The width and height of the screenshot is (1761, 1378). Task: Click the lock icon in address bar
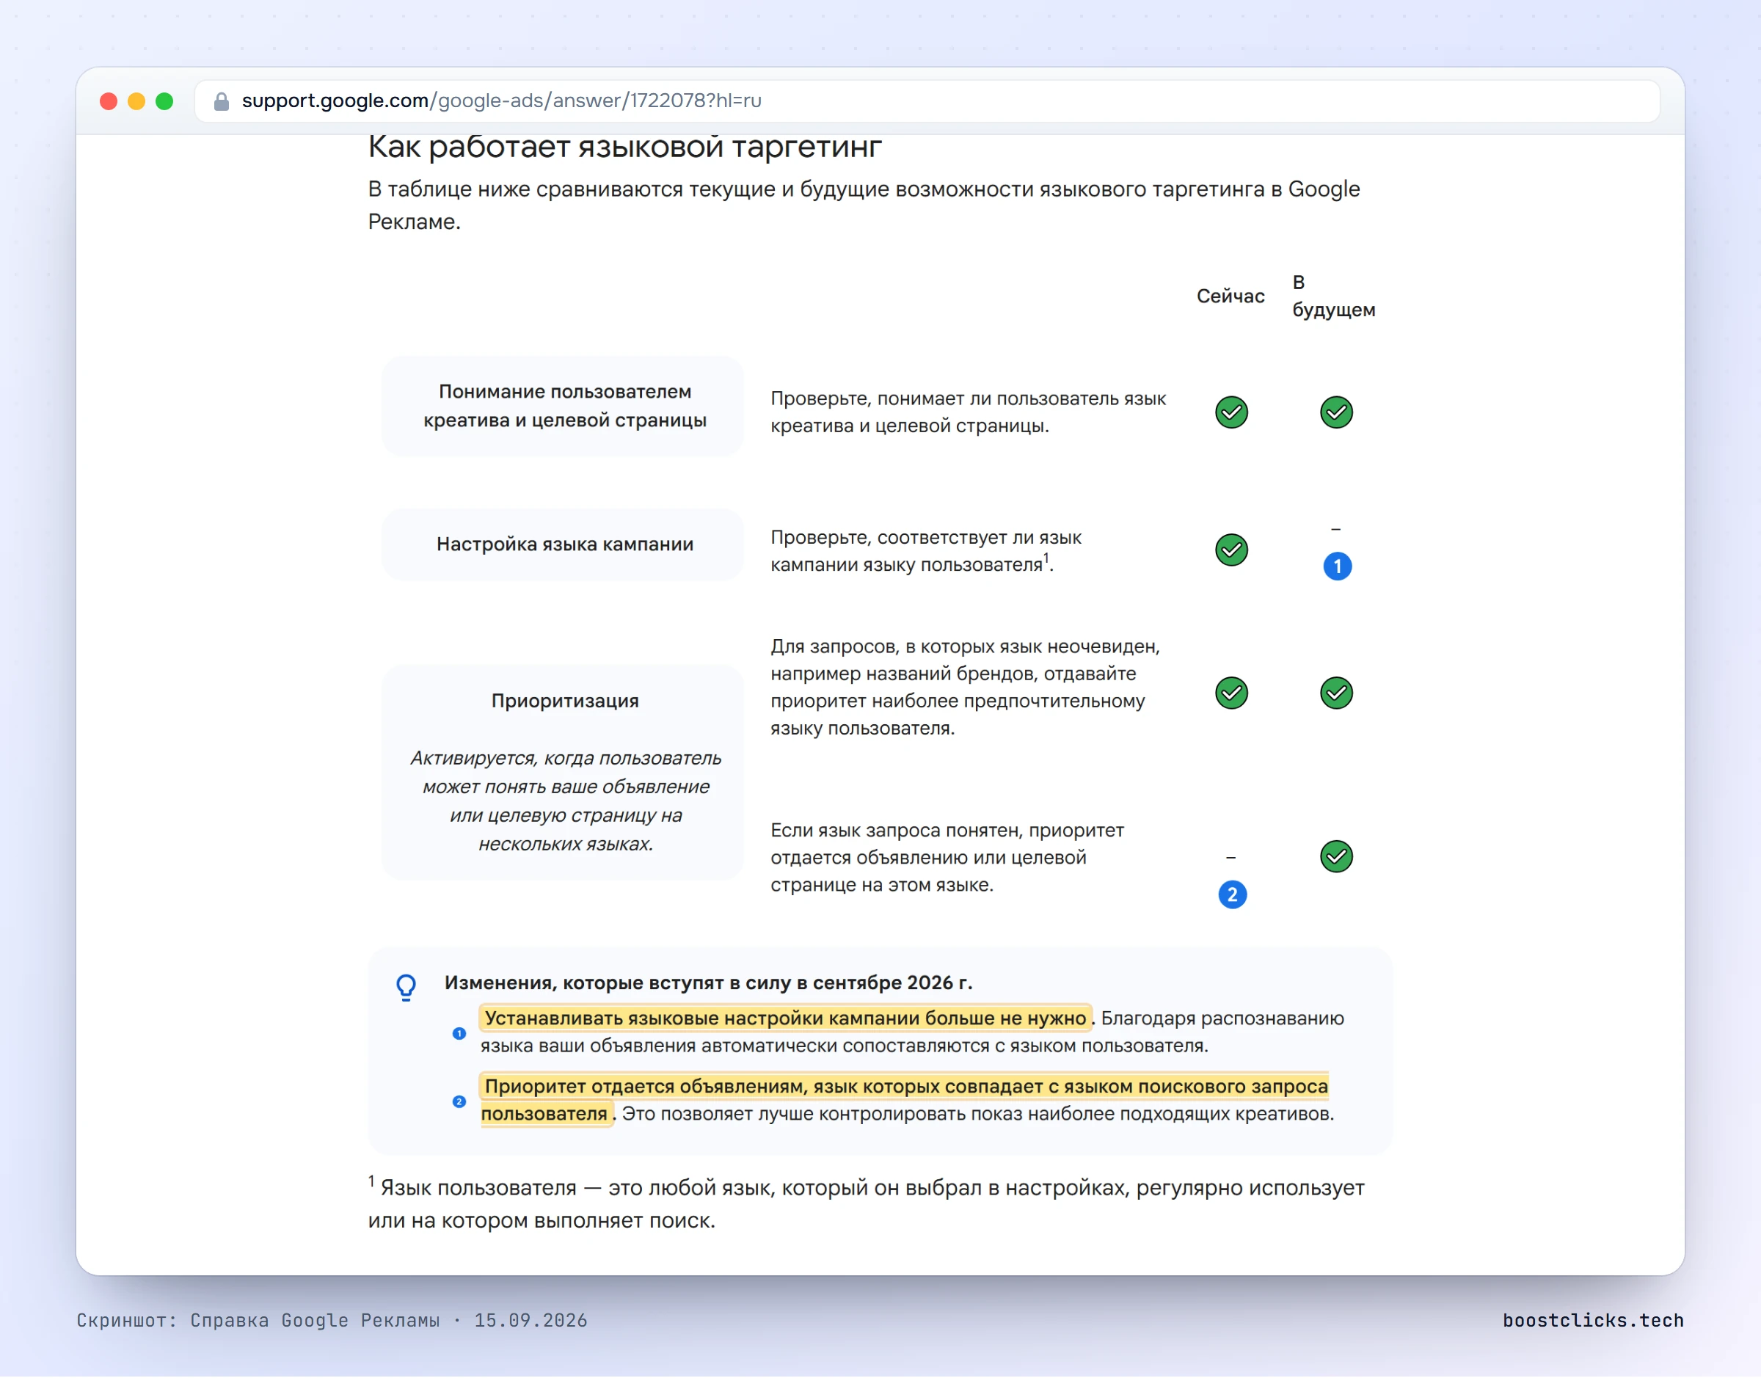coord(221,101)
